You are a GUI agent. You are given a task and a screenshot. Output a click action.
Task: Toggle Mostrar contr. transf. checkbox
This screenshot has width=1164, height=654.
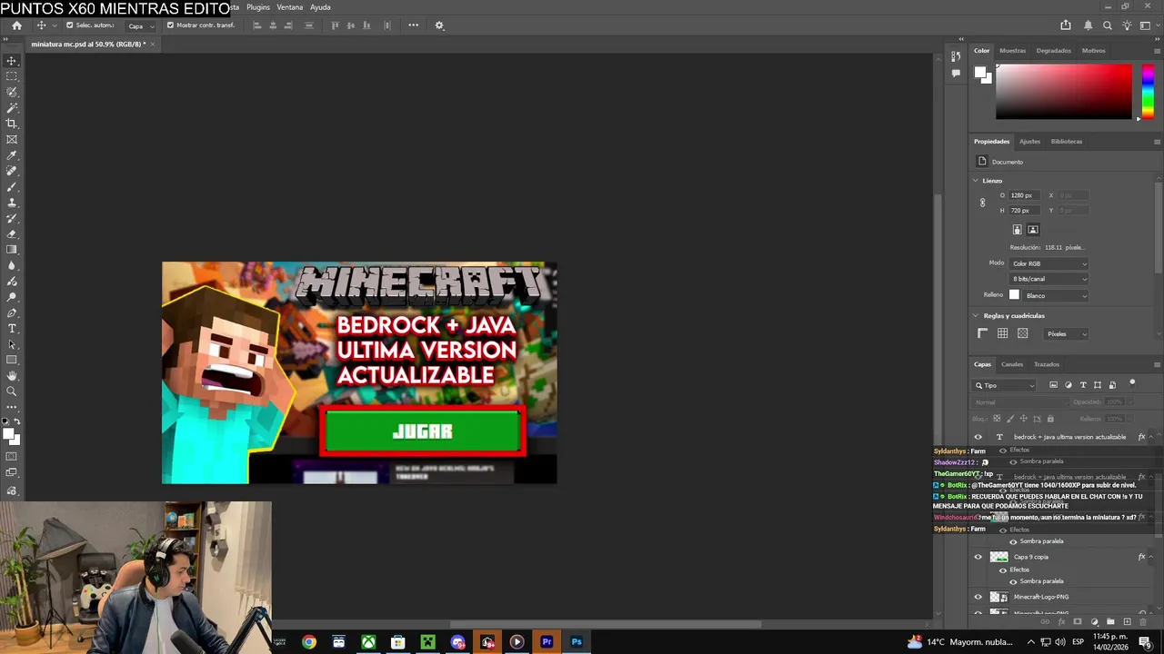point(170,25)
